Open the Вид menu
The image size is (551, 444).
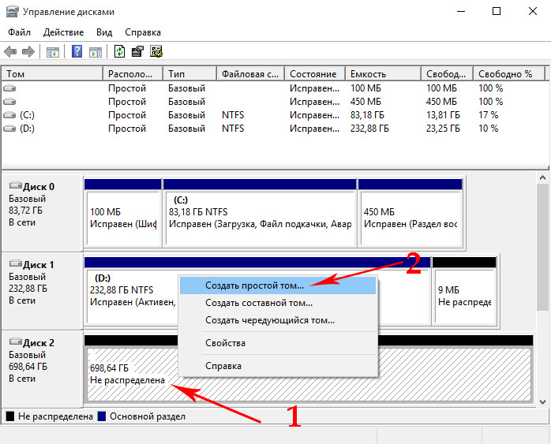tap(104, 32)
